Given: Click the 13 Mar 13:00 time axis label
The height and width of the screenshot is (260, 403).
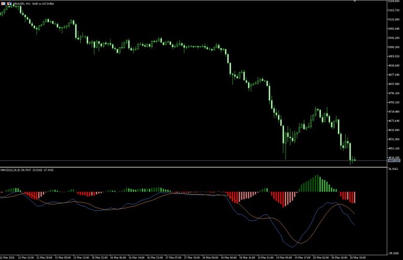Looking at the screenshot, I should [81, 257].
